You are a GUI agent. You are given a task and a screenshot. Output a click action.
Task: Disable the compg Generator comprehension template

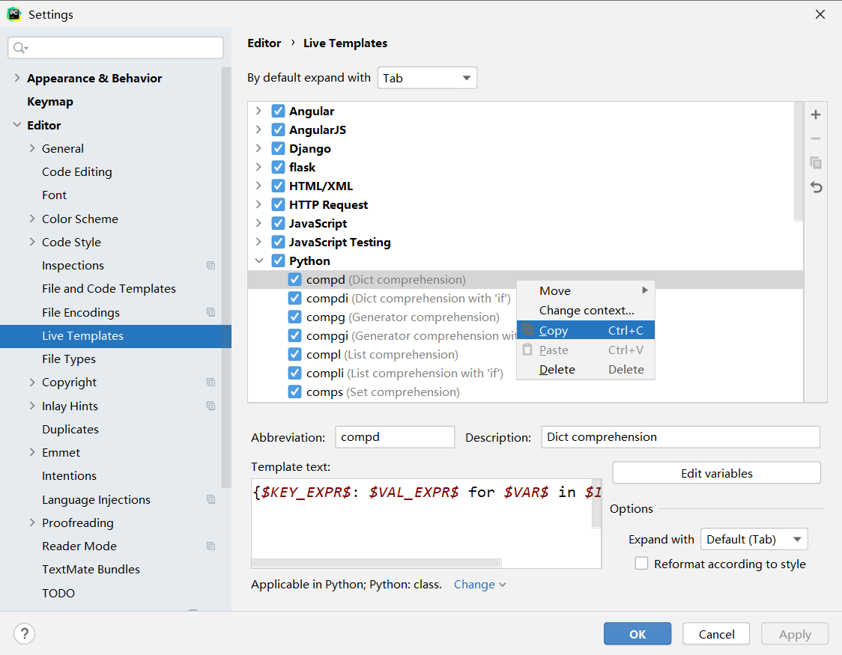coord(294,317)
